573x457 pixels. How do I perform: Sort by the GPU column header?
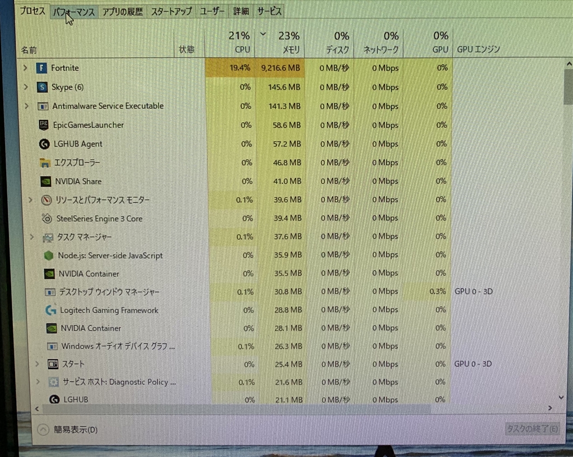[x=428, y=43]
